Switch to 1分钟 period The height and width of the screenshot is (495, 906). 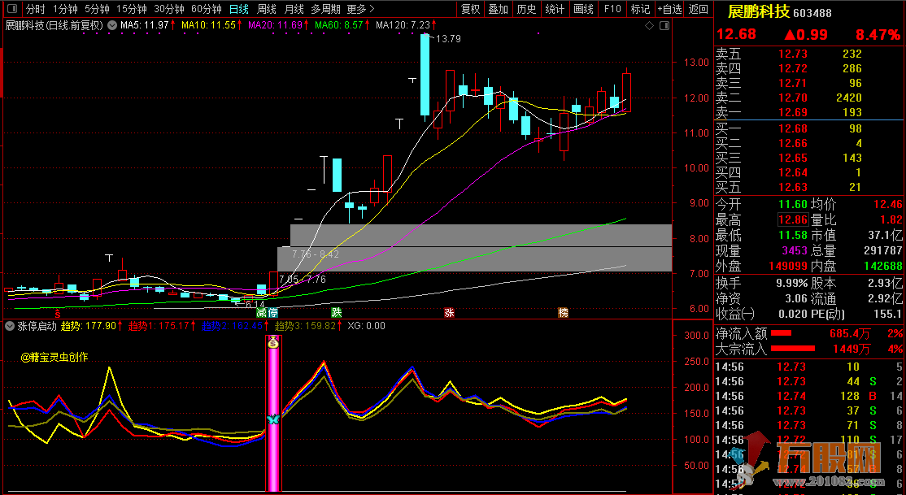[x=65, y=9]
